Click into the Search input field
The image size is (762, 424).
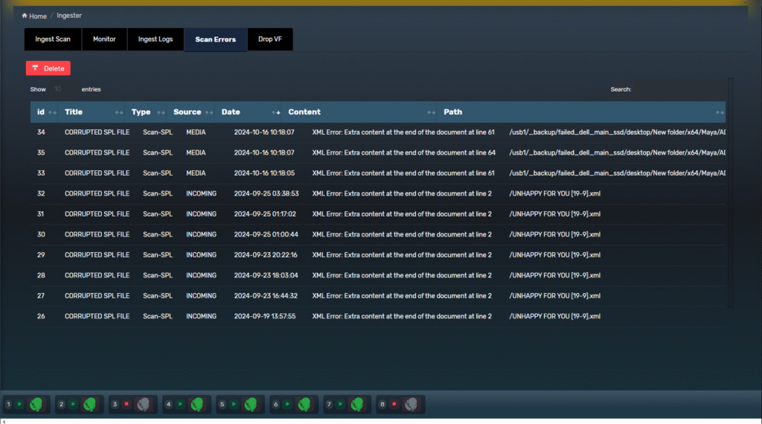(677, 89)
